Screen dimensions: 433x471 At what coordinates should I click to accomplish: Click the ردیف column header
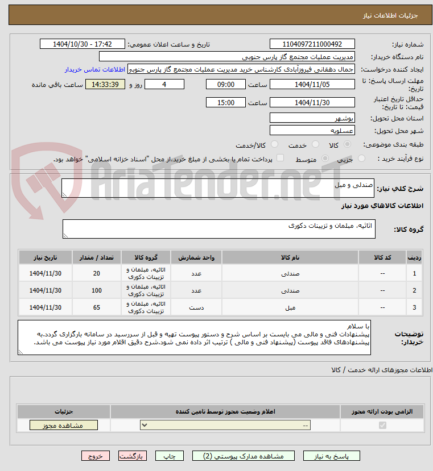coord(414,257)
